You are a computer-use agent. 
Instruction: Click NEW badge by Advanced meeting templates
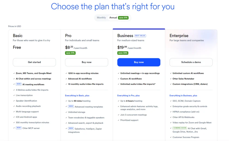(71, 106)
